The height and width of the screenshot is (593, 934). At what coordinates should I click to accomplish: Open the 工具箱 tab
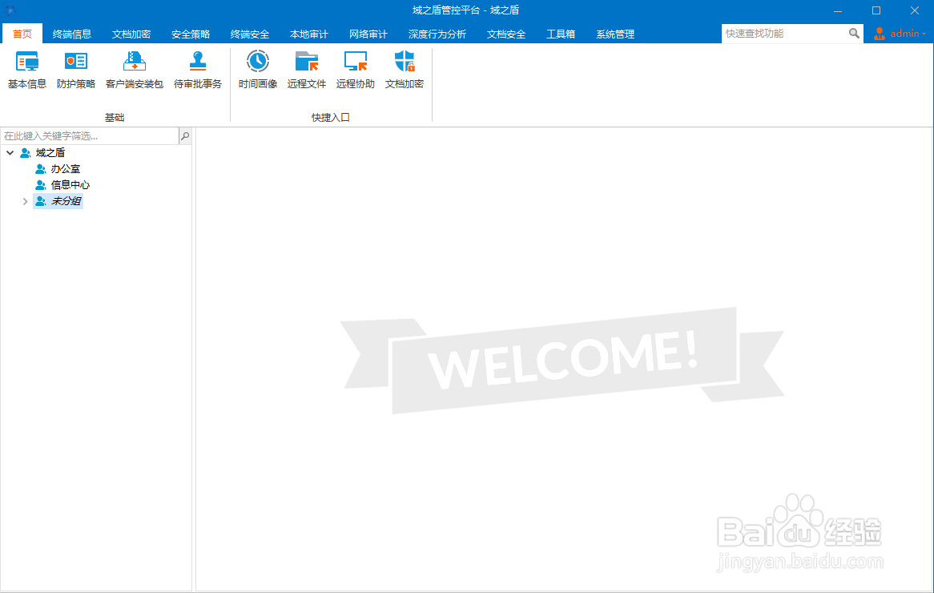(561, 34)
